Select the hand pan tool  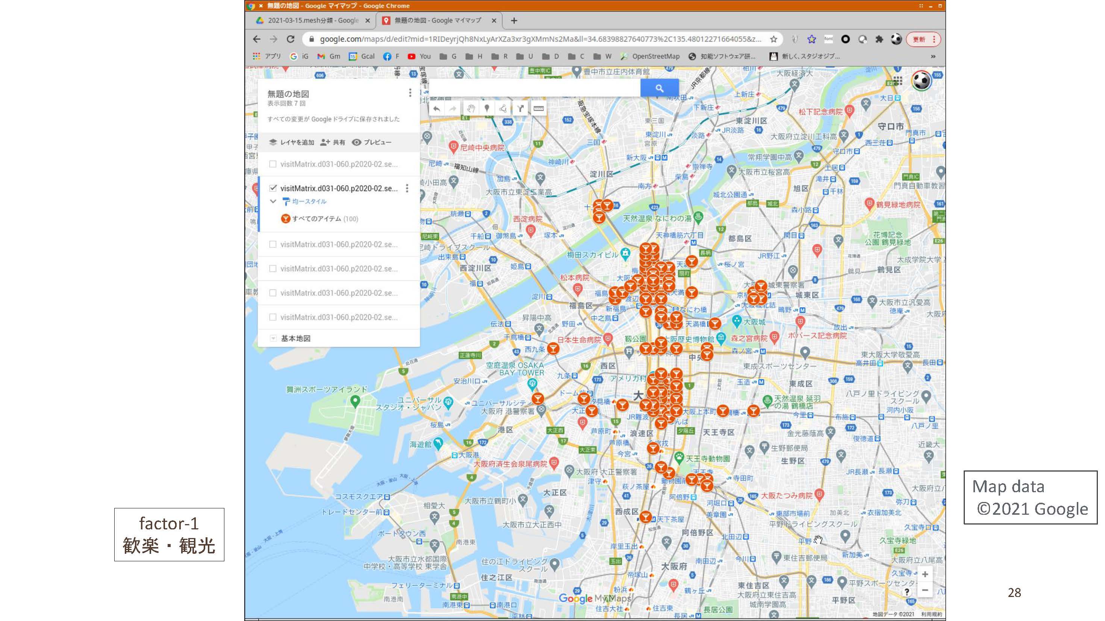tap(471, 109)
